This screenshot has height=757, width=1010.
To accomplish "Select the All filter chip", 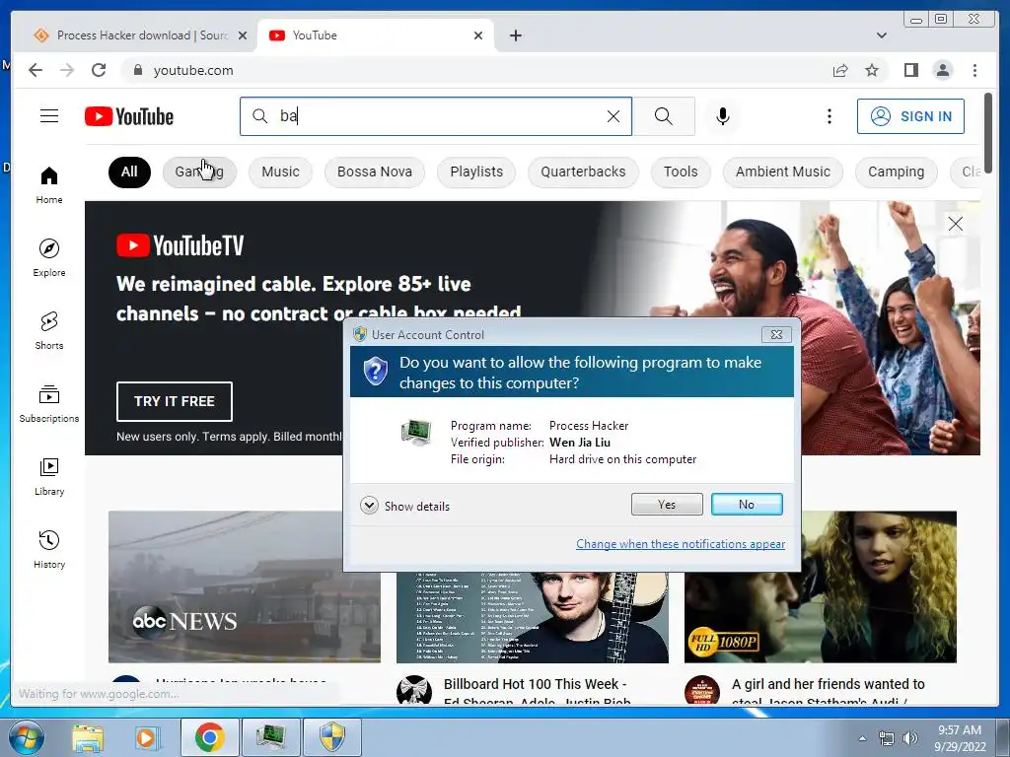I will (x=129, y=172).
